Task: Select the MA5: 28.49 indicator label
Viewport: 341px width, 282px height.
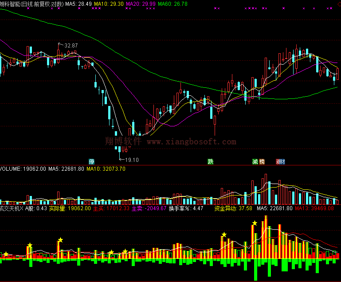Action: 78,4
